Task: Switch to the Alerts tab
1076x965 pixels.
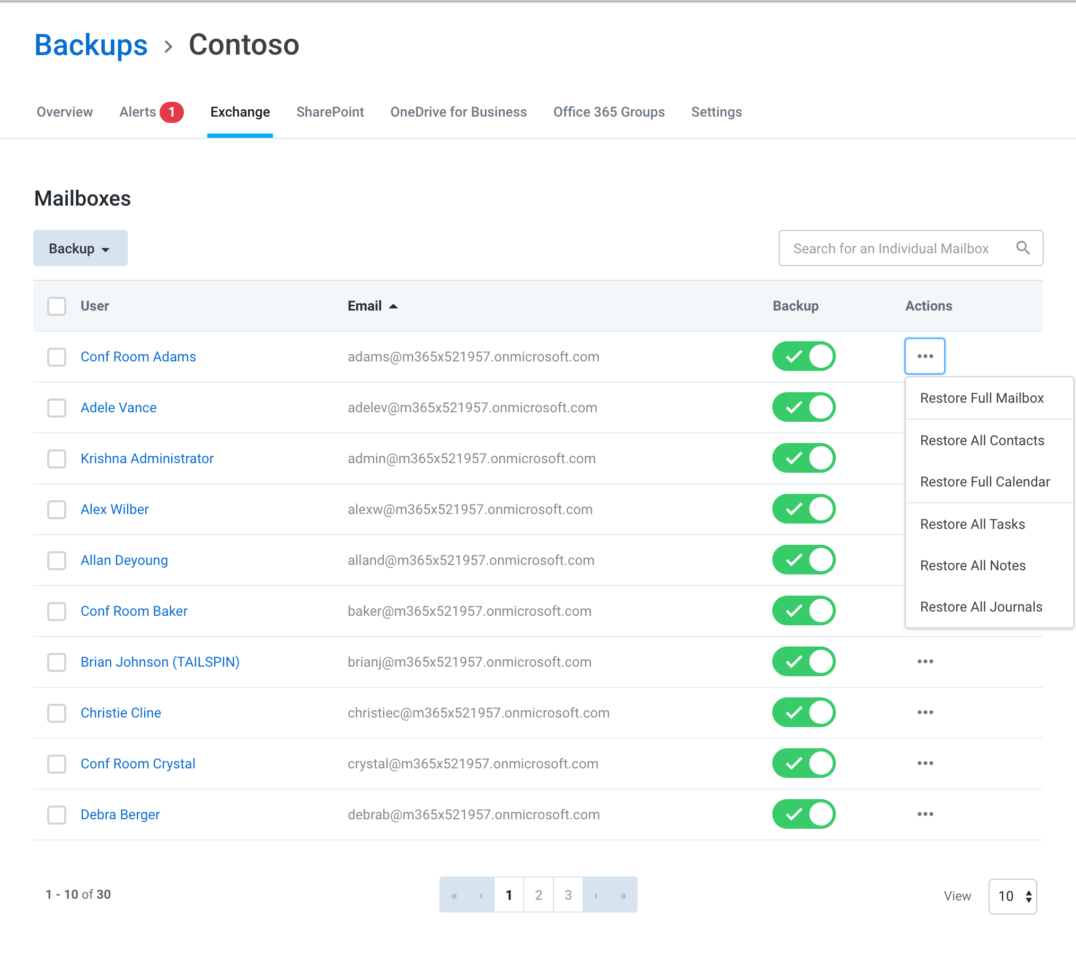Action: (x=138, y=112)
